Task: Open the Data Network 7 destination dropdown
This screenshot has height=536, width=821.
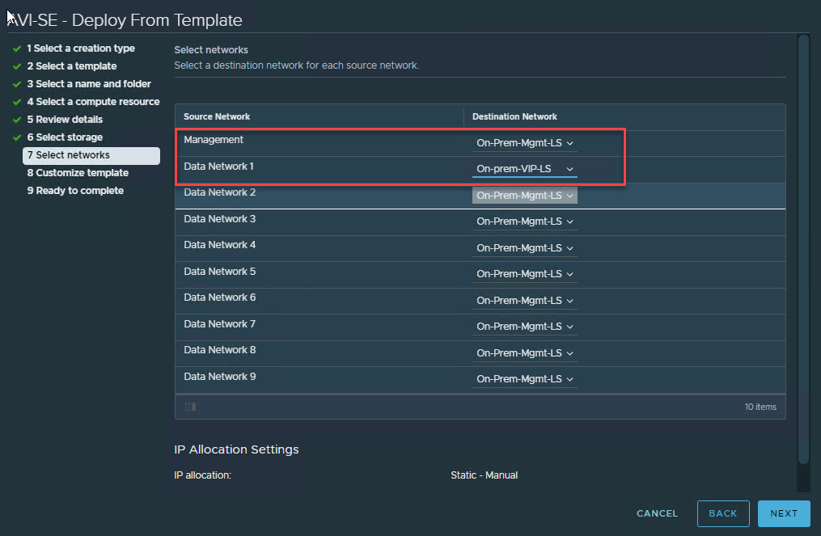Action: point(524,327)
